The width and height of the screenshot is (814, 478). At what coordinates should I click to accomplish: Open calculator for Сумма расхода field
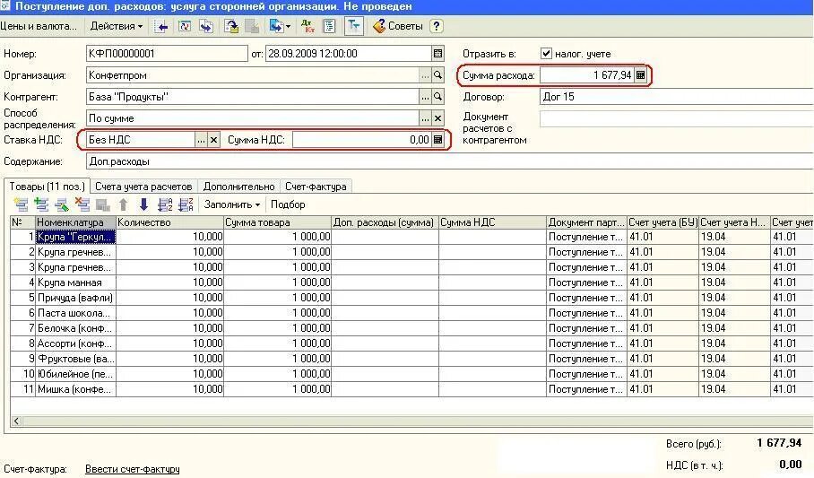[640, 75]
